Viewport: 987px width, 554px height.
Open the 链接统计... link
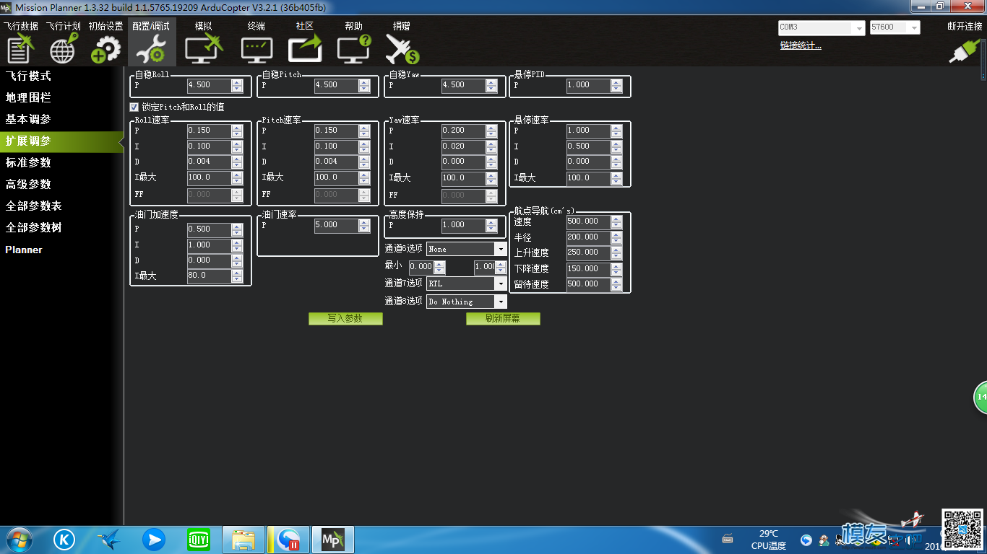[801, 45]
